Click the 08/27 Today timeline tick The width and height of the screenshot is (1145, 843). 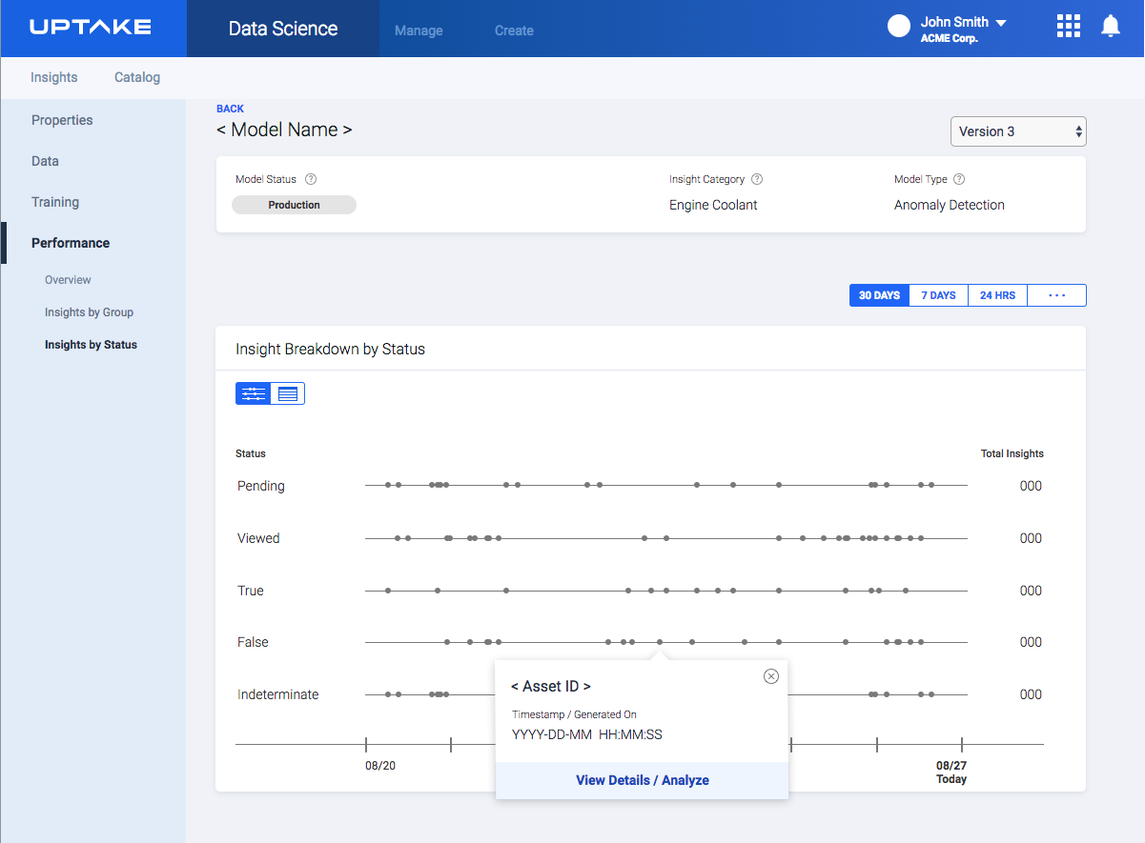tap(962, 744)
